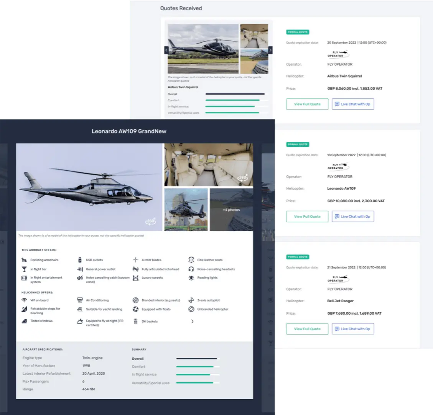433x415 pixels.
Task: Click the 360 view icon on main helicopter photo
Action: point(151,221)
